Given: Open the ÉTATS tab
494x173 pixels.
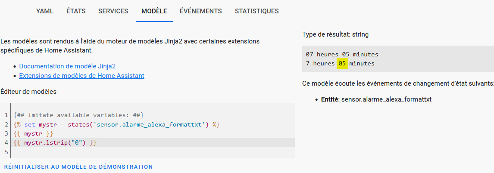Looking at the screenshot, I should [76, 11].
